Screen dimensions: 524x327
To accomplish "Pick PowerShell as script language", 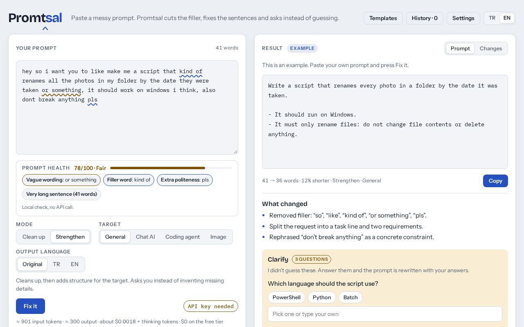I will (287, 297).
